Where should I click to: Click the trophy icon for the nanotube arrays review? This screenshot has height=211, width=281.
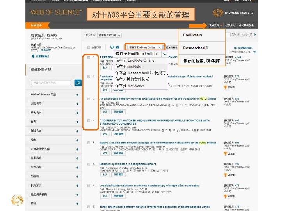tap(226, 87)
